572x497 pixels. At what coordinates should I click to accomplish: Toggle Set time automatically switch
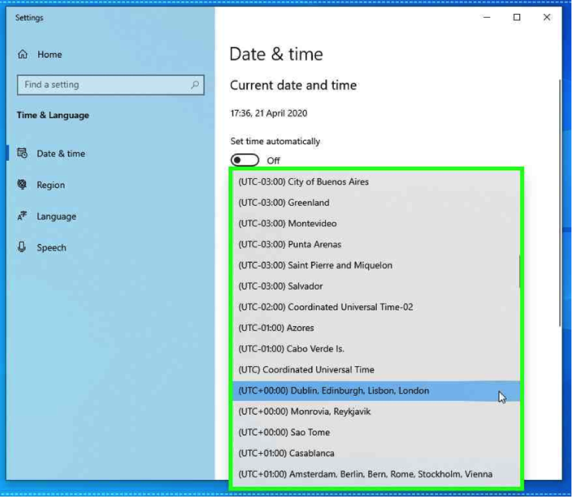(x=245, y=161)
